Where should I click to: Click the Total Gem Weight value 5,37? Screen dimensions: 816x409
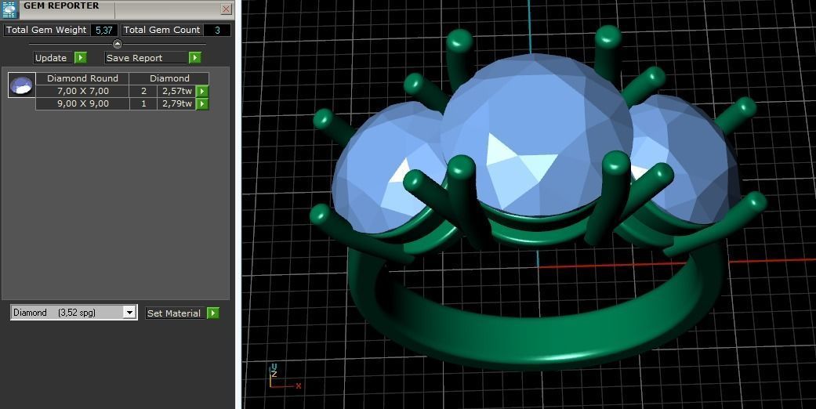[104, 31]
